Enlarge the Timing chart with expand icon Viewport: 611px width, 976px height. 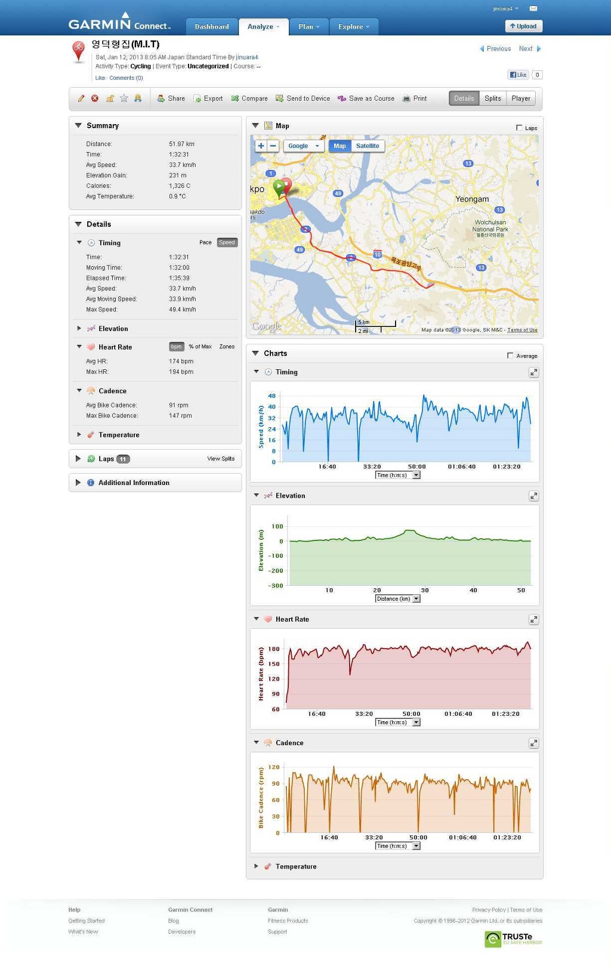(x=533, y=372)
